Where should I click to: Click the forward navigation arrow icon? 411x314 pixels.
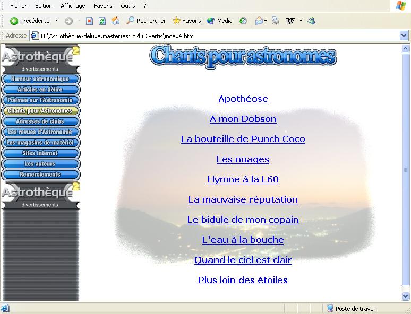[x=68, y=21]
